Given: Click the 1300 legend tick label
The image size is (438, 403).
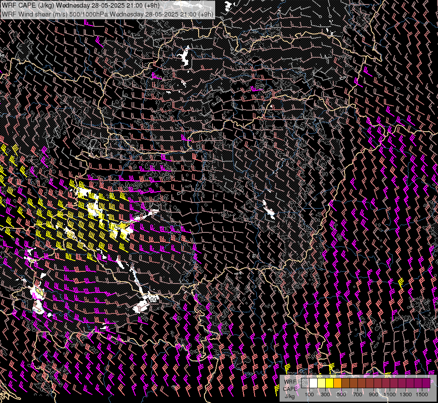Looking at the screenshot, I should 406,394.
